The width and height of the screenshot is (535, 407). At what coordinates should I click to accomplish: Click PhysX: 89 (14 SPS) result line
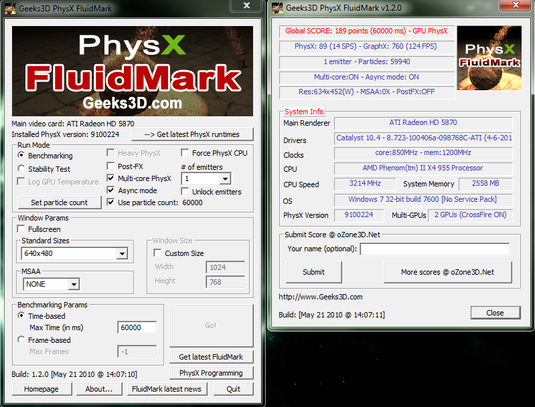(x=366, y=46)
